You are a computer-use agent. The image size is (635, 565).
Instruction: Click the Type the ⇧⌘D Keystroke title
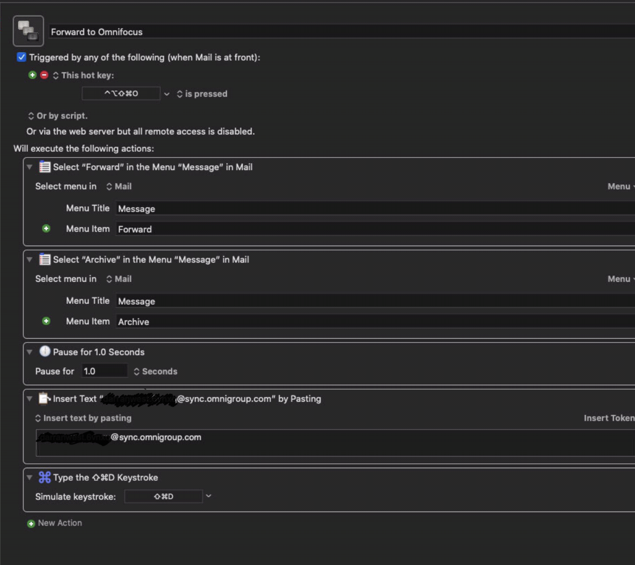click(x=105, y=477)
